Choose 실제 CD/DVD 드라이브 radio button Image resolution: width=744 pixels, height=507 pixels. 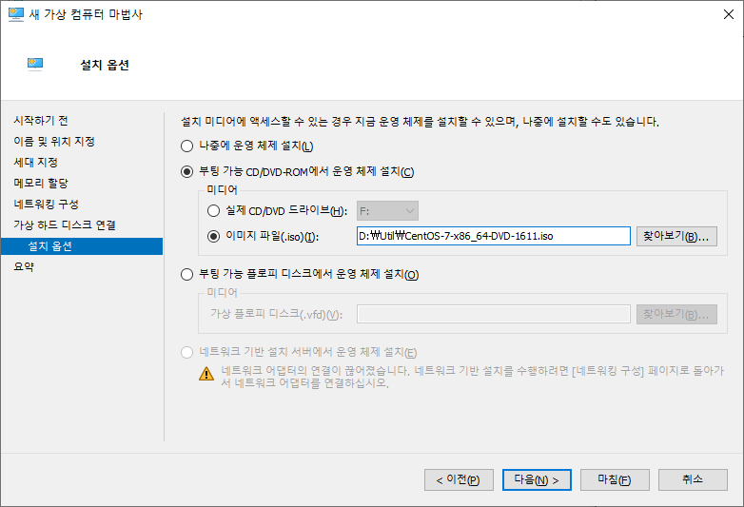213,210
